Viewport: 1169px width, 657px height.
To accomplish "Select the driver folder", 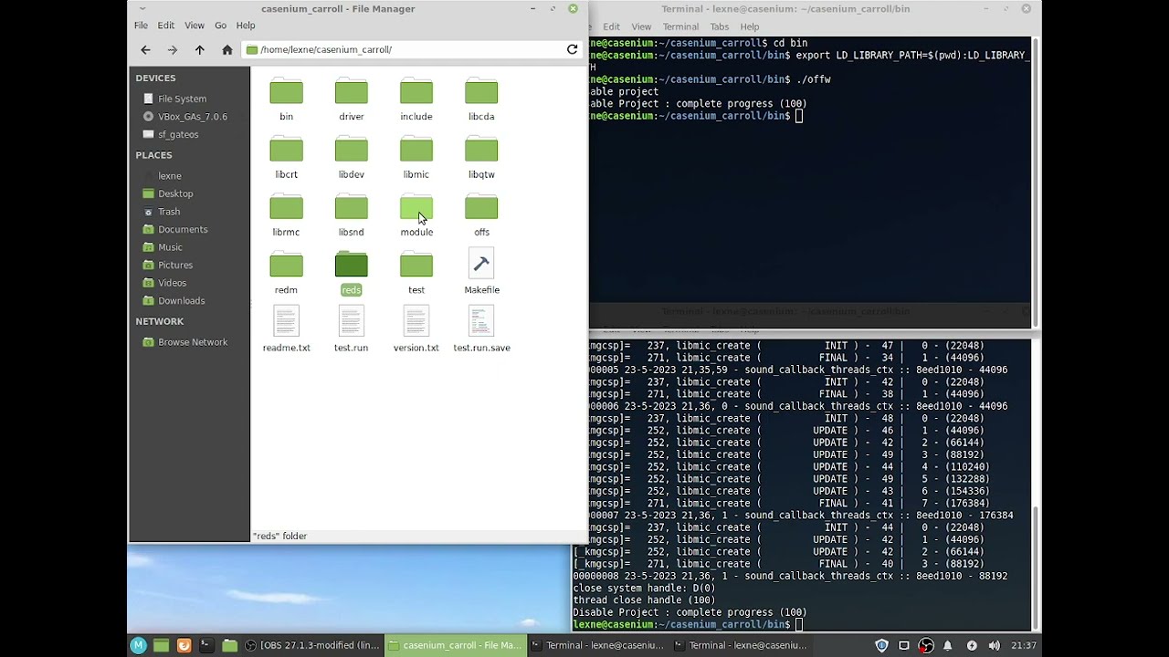I will 351,99.
